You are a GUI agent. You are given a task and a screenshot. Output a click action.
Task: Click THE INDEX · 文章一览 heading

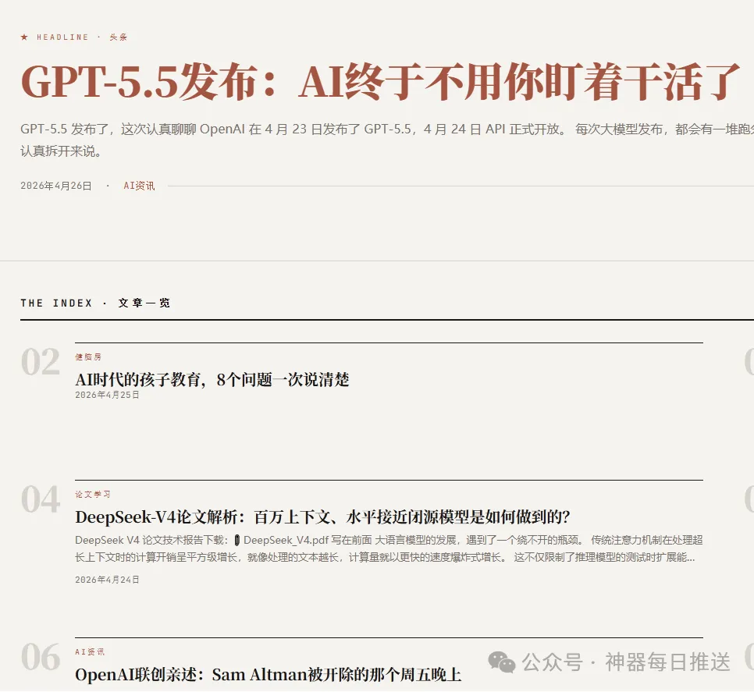(x=95, y=303)
